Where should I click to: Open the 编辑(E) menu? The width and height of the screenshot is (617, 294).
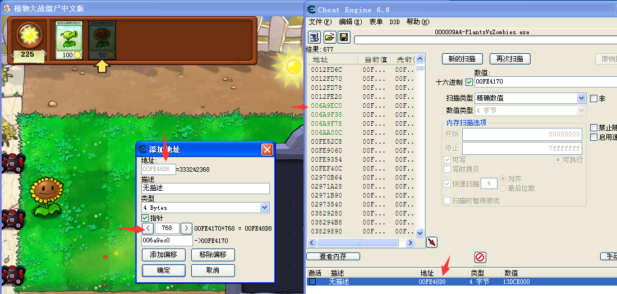pyautogui.click(x=350, y=22)
